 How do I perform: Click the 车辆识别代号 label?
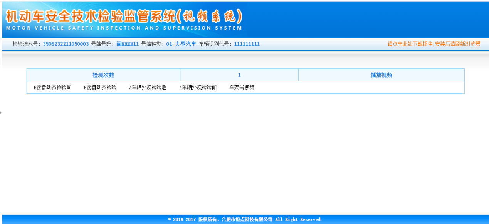pyautogui.click(x=216, y=44)
